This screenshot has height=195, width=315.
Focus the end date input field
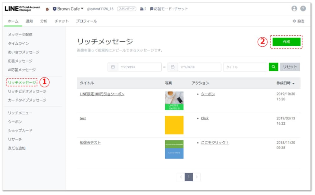pos(199,67)
